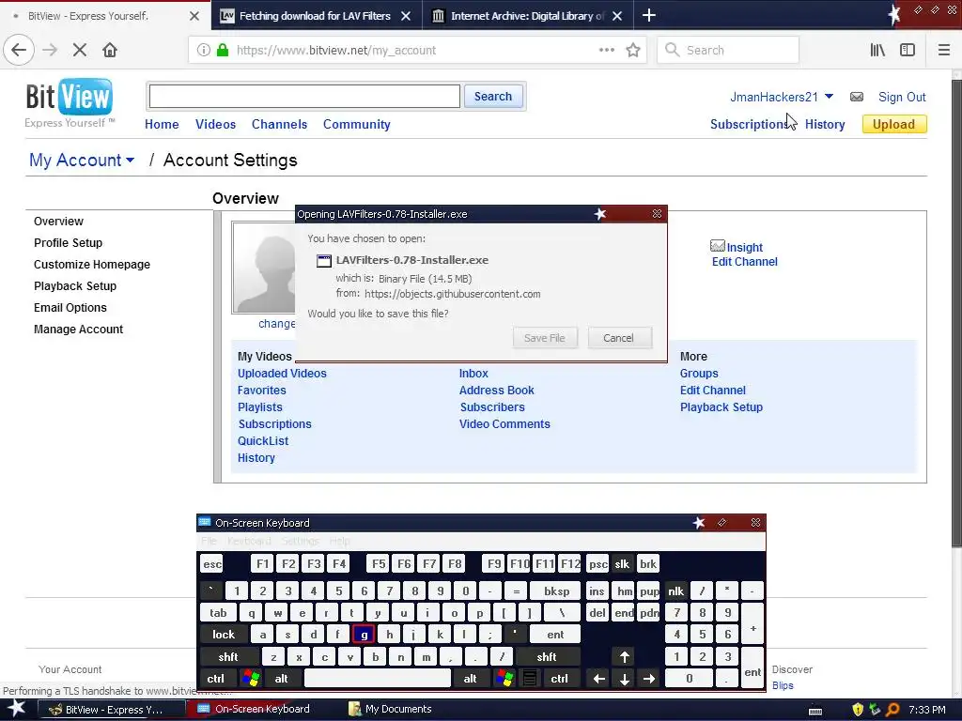Open page actions three-dot menu

click(x=607, y=51)
